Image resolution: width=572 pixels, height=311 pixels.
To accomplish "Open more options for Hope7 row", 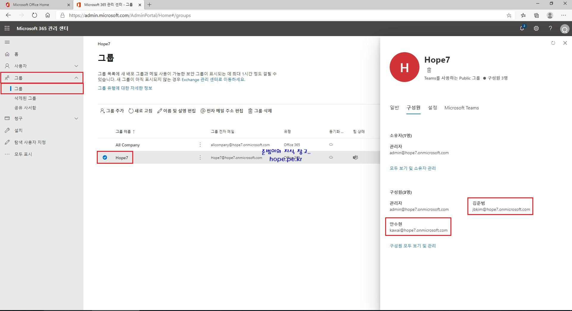I will pyautogui.click(x=200, y=157).
